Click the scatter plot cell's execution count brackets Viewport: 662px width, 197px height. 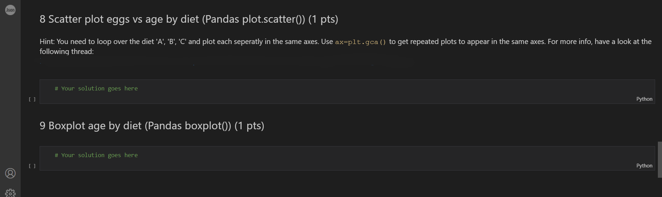click(32, 99)
